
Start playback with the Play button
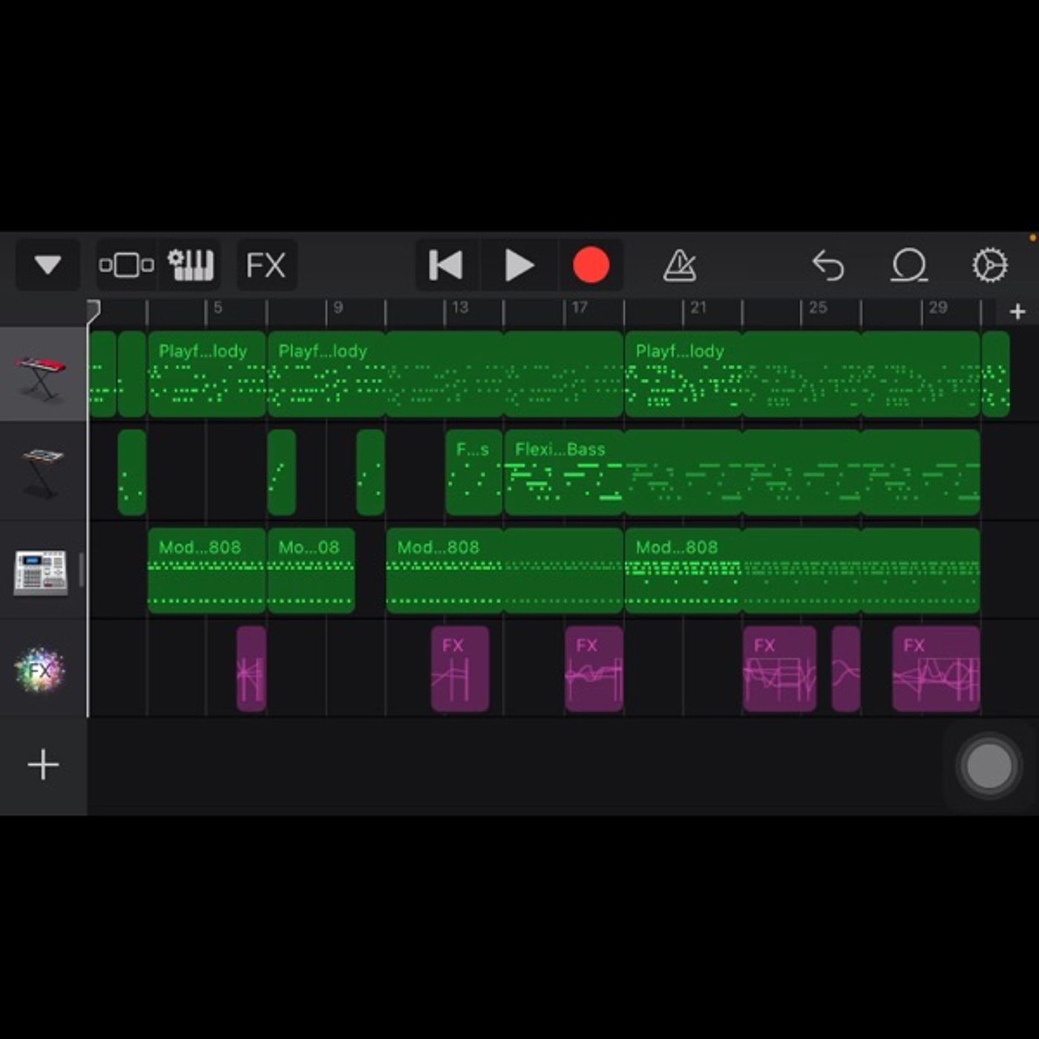pos(519,265)
